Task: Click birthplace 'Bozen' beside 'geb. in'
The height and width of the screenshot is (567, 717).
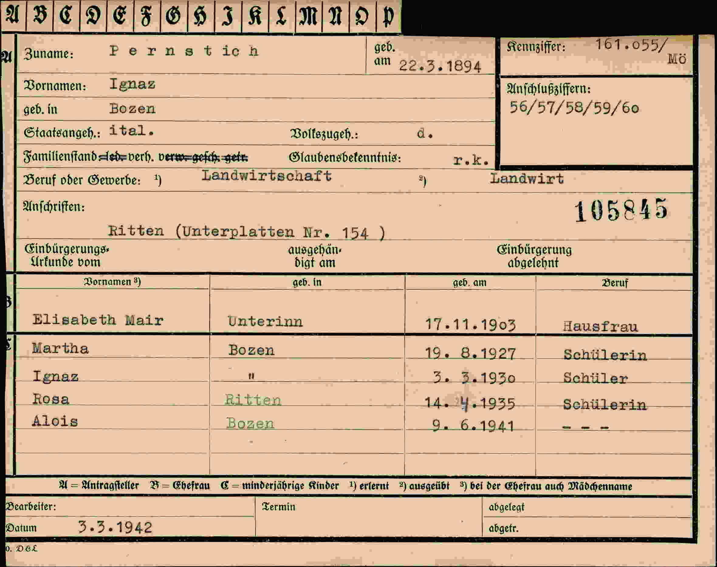Action: [132, 108]
